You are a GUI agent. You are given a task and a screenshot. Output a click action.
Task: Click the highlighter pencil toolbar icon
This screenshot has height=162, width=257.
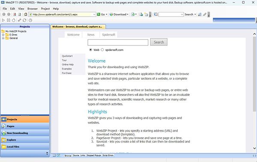(205, 15)
